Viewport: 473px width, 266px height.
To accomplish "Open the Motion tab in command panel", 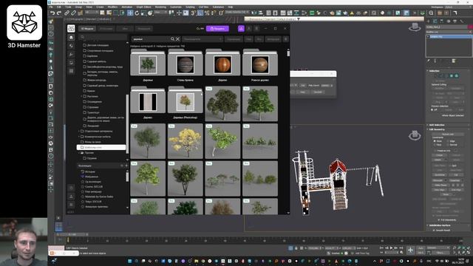I will (449, 21).
